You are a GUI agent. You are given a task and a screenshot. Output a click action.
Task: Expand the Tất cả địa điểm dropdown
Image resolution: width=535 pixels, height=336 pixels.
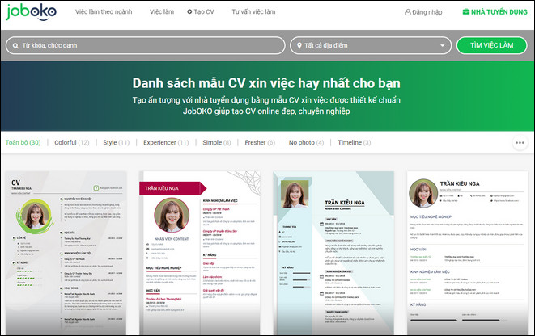371,45
